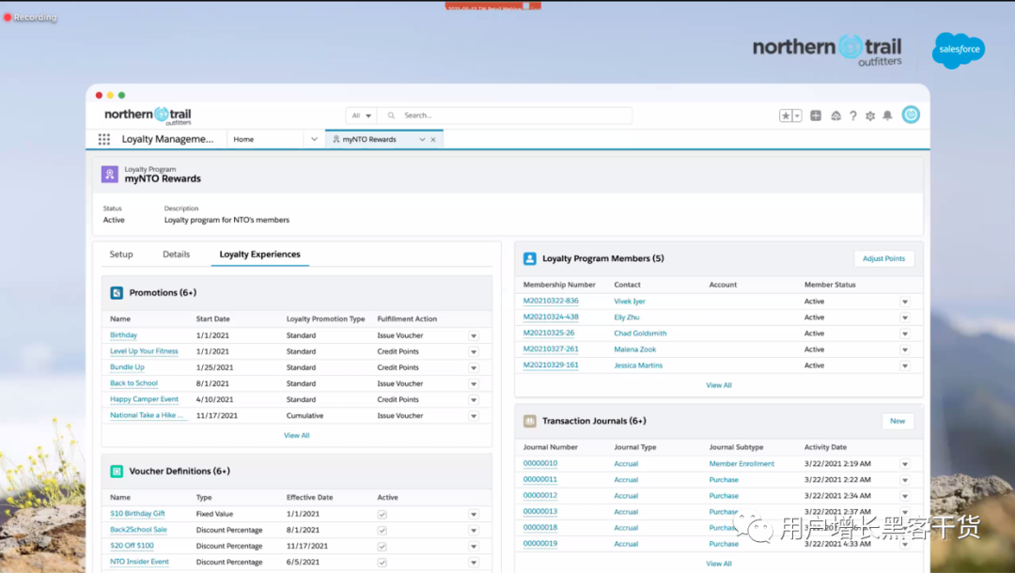Open the Back to School promotion
Viewport: 1015px width, 573px height.
coord(133,383)
